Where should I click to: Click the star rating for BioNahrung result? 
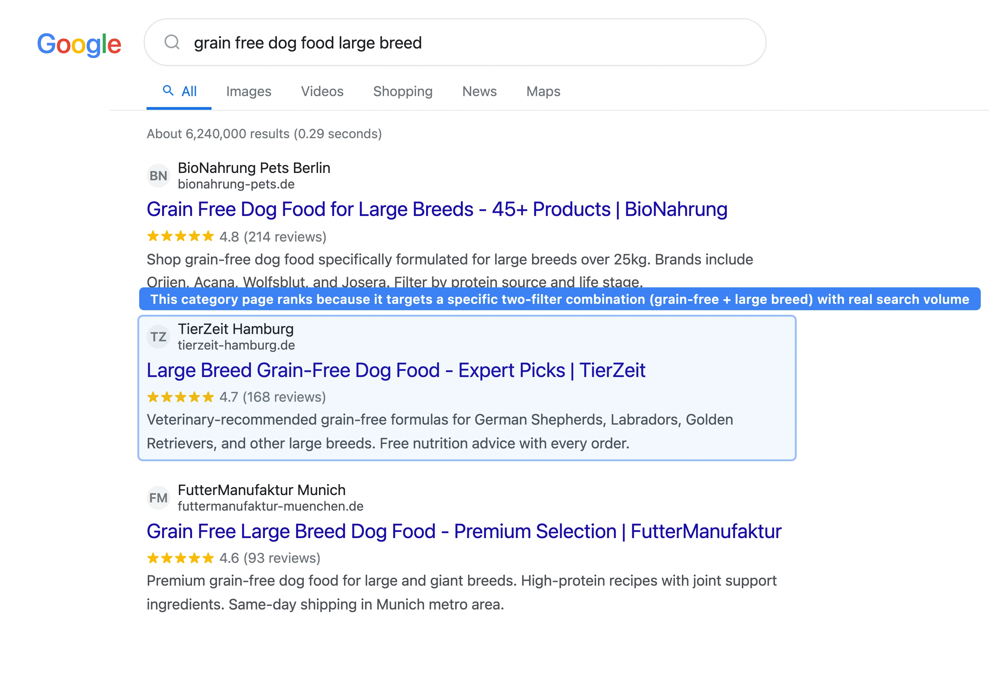coord(180,236)
